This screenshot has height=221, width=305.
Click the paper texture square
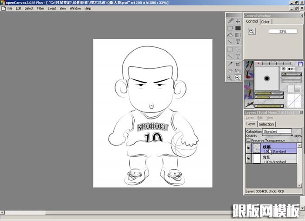point(291,89)
